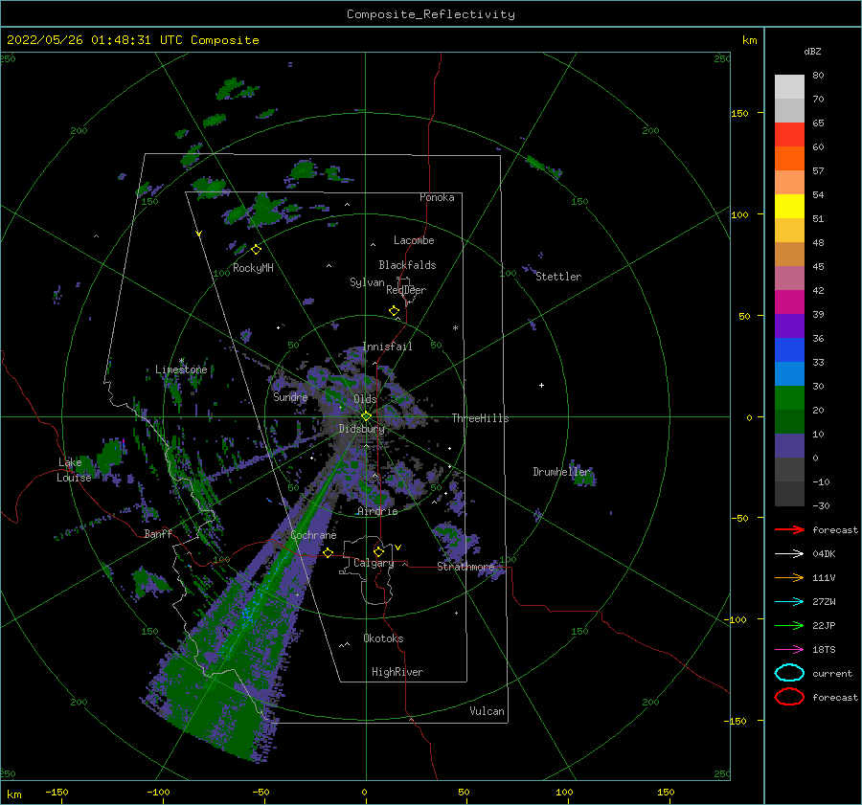Image resolution: width=862 pixels, height=805 pixels.
Task: Click the asterisk marker above Limestone
Action: click(181, 361)
